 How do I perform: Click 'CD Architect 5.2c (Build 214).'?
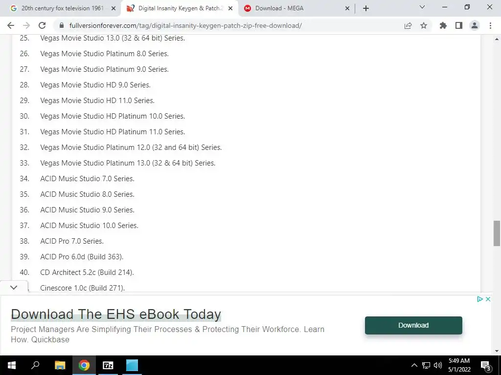tap(87, 272)
